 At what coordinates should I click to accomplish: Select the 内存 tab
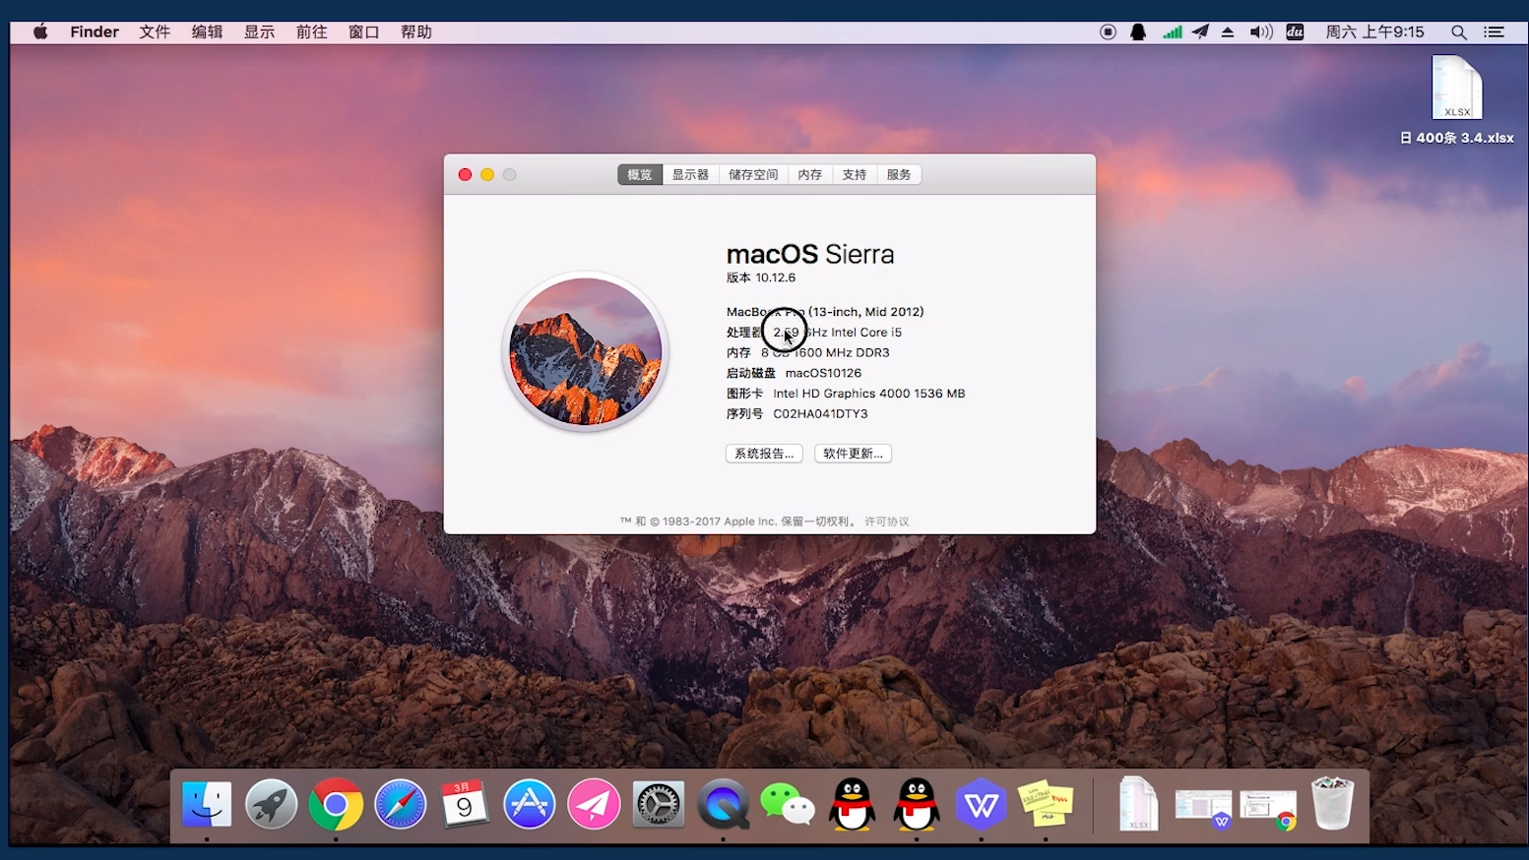810,174
